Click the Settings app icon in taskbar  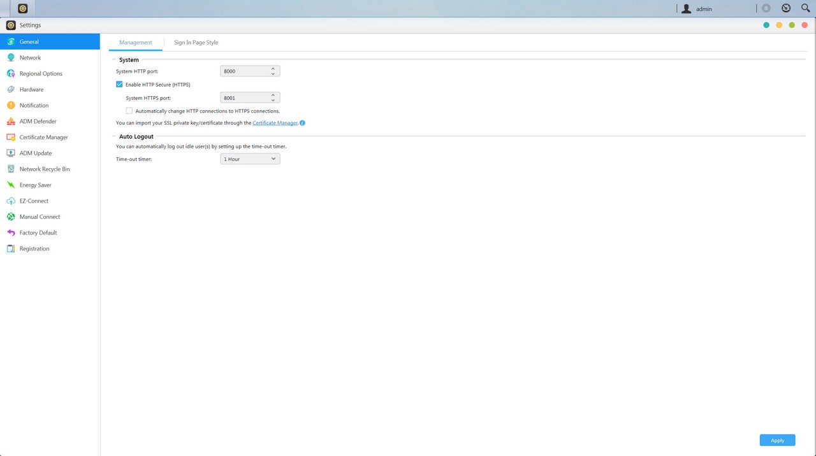[x=23, y=8]
